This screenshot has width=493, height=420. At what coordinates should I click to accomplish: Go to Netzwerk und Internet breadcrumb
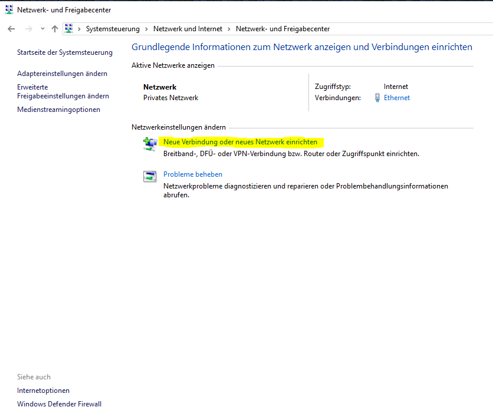pos(188,29)
